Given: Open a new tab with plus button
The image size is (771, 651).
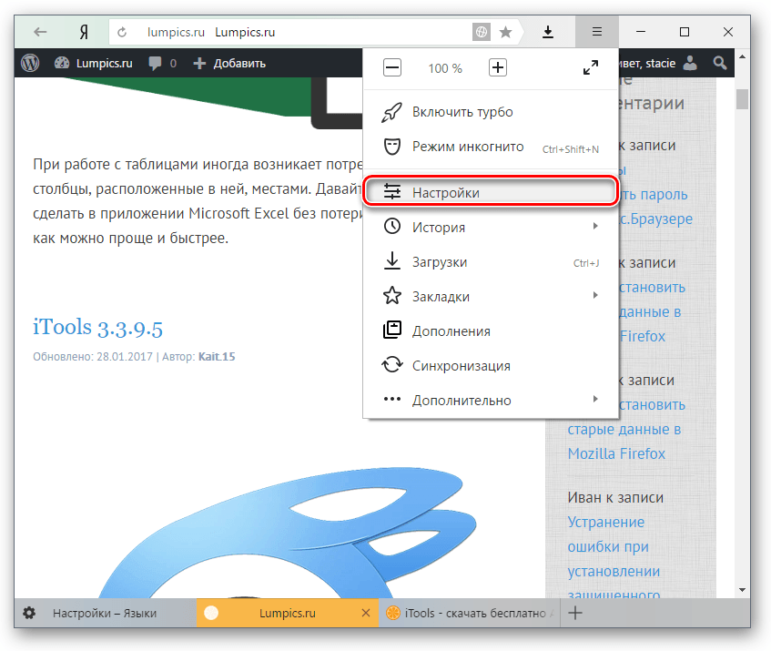Looking at the screenshot, I should click(x=574, y=613).
